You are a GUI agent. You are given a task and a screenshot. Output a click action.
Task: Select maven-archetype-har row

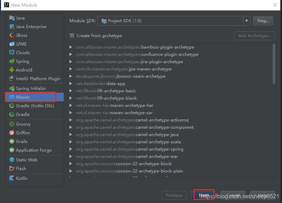click(170, 105)
